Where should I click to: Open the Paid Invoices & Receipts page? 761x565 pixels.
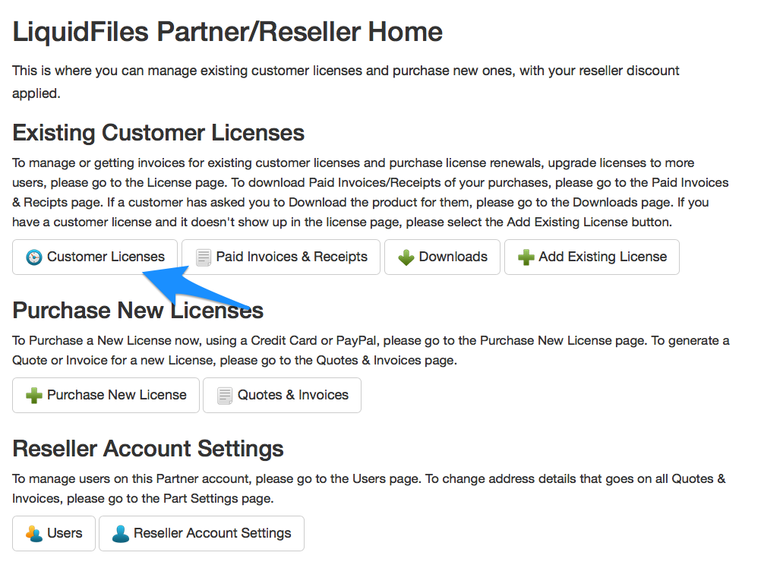pyautogui.click(x=280, y=257)
